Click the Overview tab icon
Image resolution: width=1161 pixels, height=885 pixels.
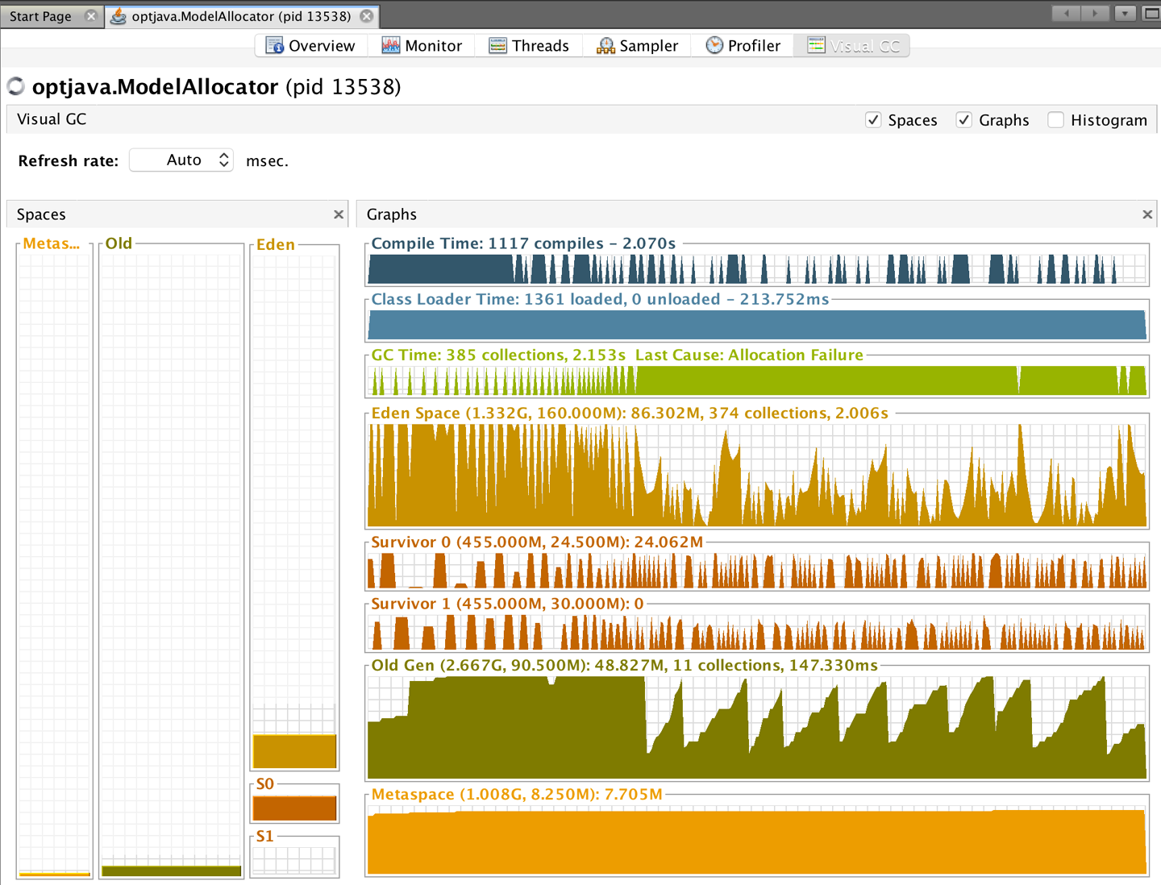coord(274,46)
